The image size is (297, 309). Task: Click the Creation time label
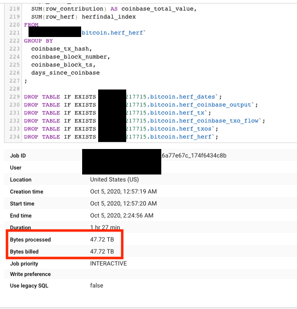[27, 191]
